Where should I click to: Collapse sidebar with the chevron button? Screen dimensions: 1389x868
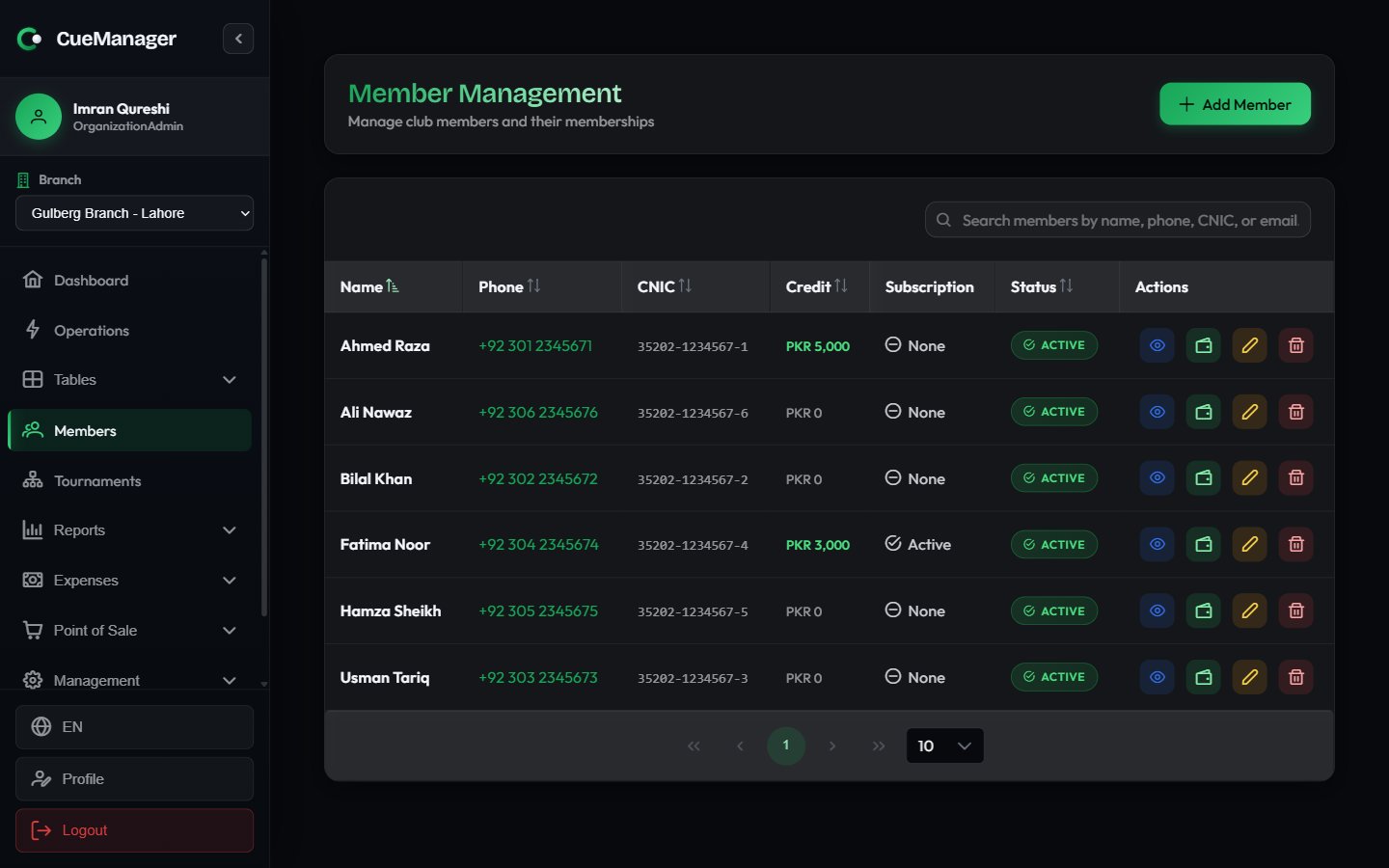pyautogui.click(x=238, y=39)
